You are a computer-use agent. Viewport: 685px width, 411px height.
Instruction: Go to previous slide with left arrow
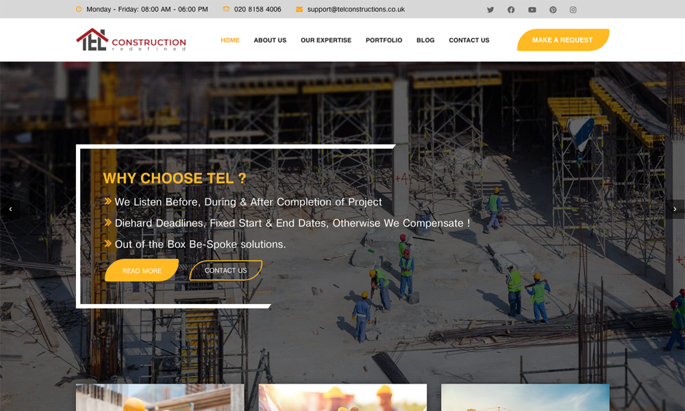[x=10, y=209]
